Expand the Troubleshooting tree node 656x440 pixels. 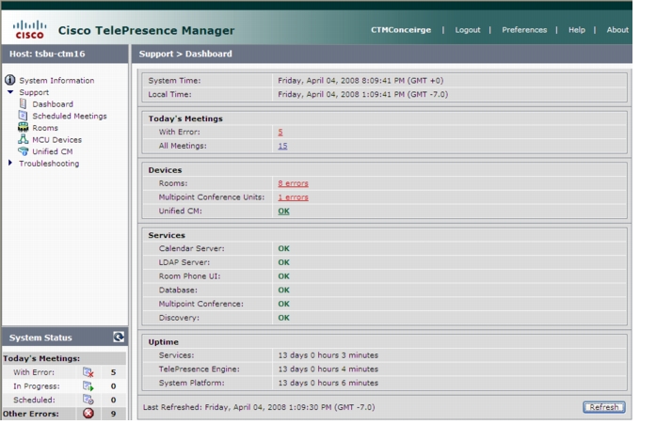(x=10, y=163)
